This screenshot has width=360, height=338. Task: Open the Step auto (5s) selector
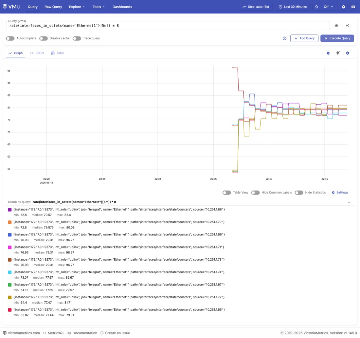pyautogui.click(x=256, y=7)
